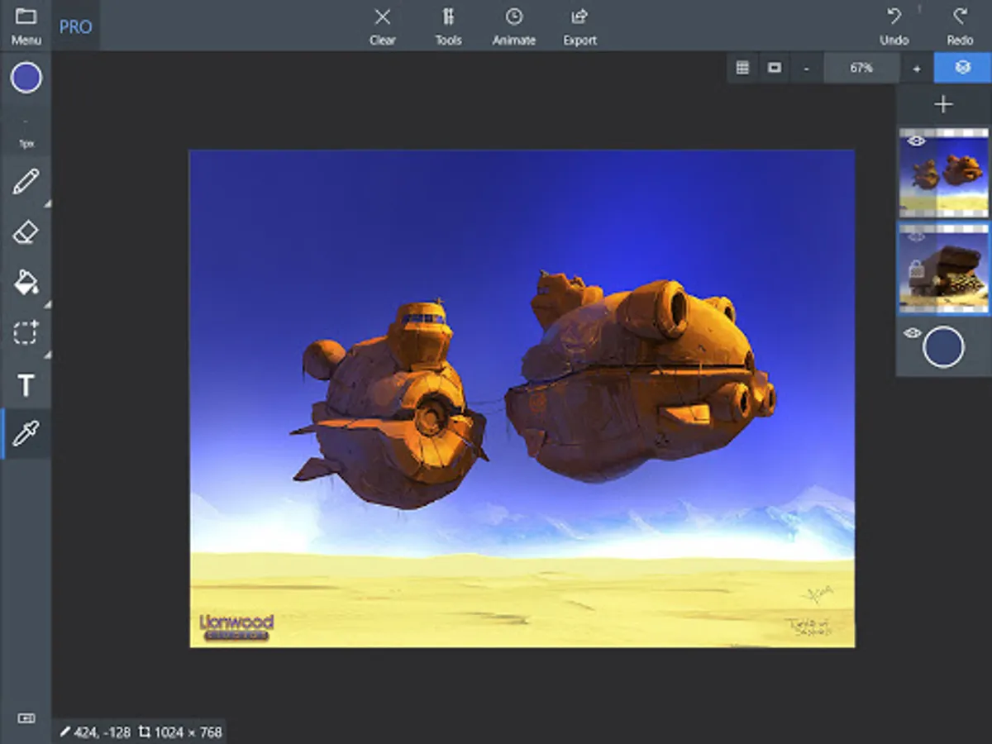992x744 pixels.
Task: Select the Pencil drawing tool
Action: (x=26, y=181)
